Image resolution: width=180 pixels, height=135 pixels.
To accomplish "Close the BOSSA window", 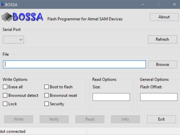I will (175, 4).
